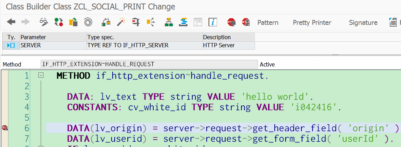The width and height of the screenshot is (401, 147).
Task: Click line number 1 in the gutter
Action: [27, 76]
